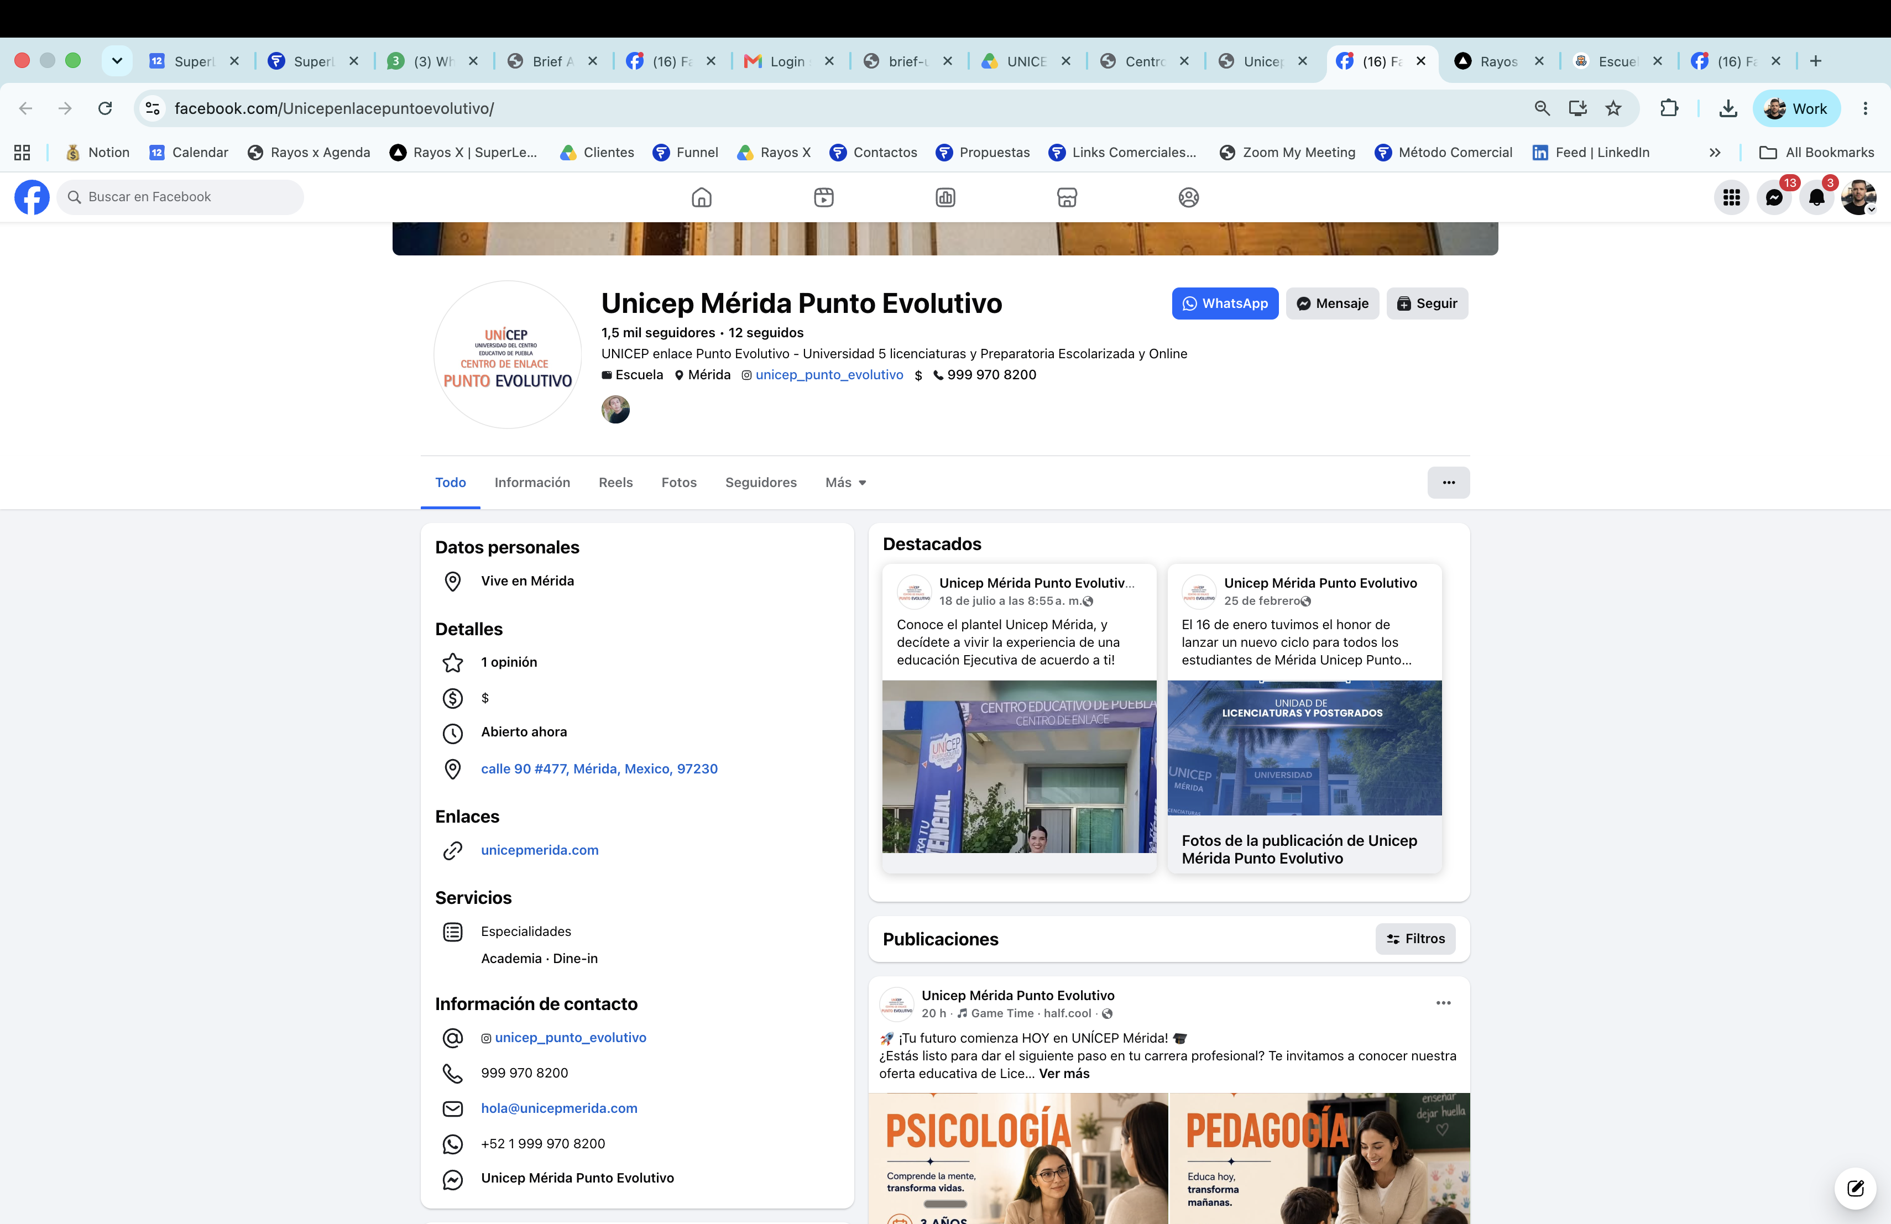Open page options three-dot button
This screenshot has width=1891, height=1224.
(1448, 482)
